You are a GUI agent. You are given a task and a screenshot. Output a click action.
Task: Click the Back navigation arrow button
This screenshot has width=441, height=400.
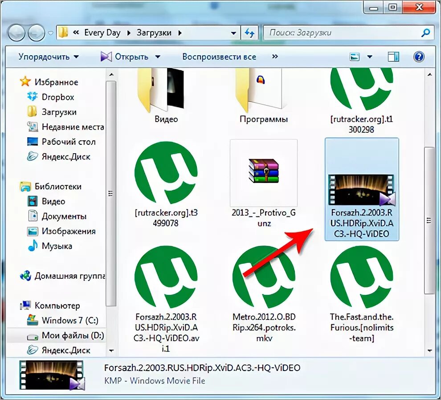point(16,33)
